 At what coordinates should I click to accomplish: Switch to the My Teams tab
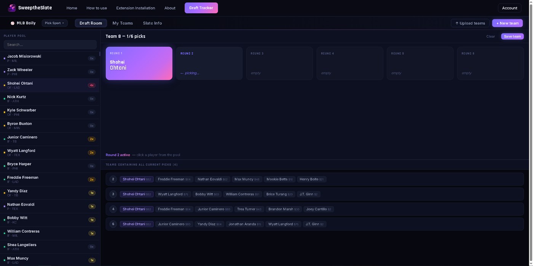pyautogui.click(x=123, y=23)
